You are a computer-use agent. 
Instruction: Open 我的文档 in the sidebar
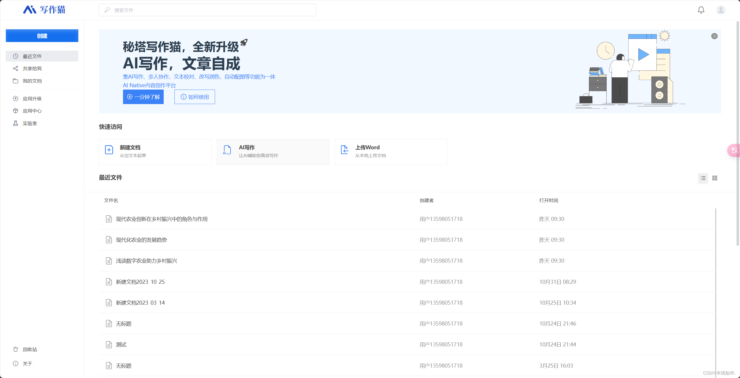[x=32, y=81]
